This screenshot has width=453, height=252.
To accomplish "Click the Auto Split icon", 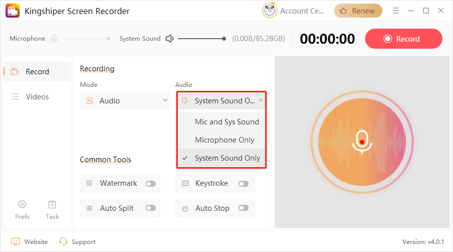I will [89, 208].
